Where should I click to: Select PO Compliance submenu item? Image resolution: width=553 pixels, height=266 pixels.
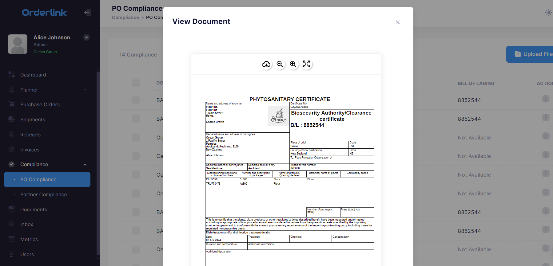pyautogui.click(x=47, y=179)
